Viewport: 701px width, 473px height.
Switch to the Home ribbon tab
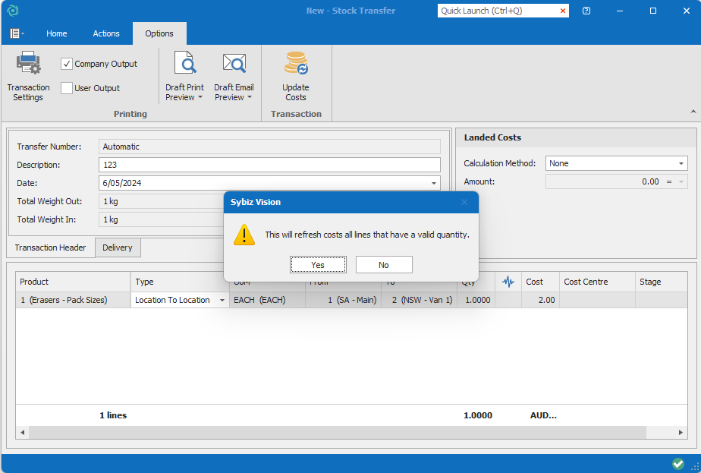click(x=57, y=33)
